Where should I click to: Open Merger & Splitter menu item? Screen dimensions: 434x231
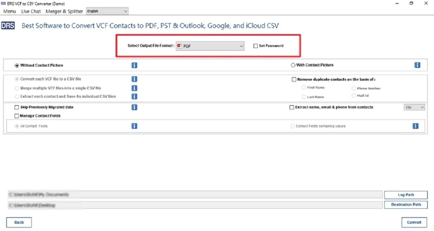tap(64, 11)
